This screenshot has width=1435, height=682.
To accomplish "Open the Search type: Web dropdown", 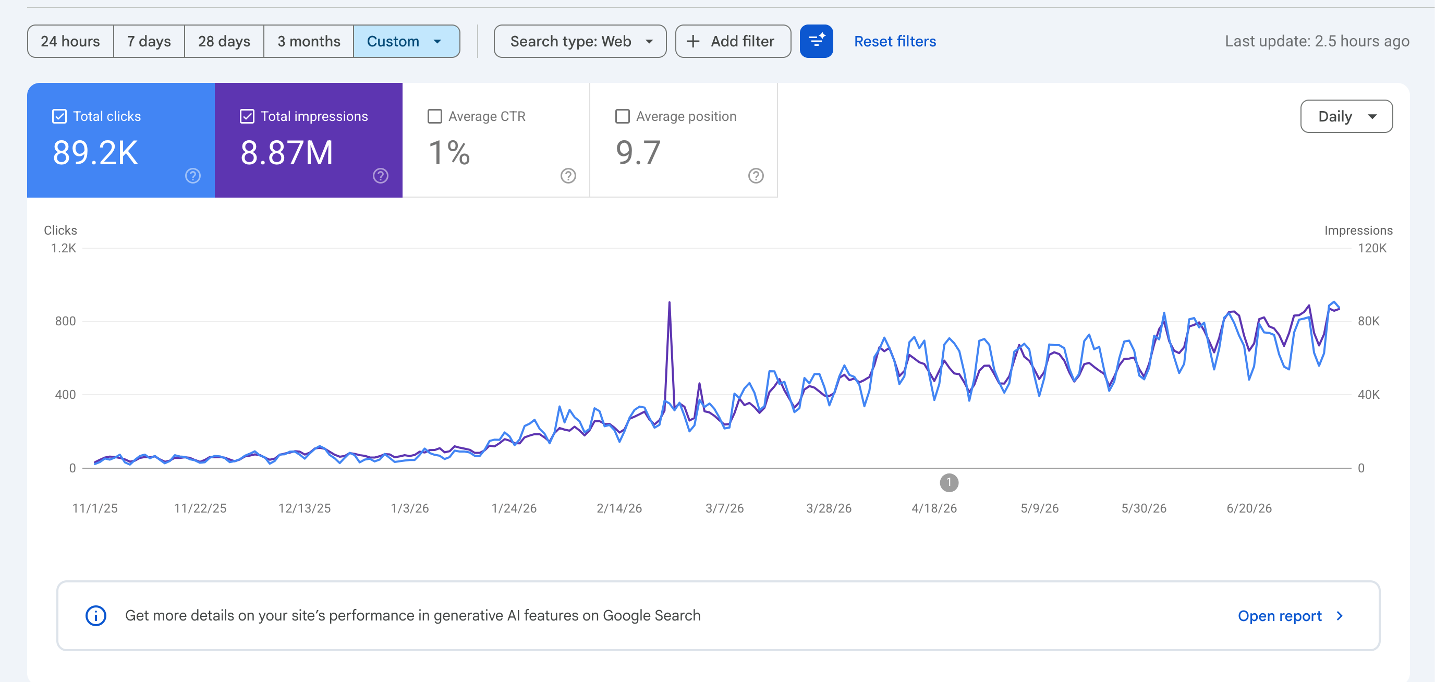I will pos(580,41).
